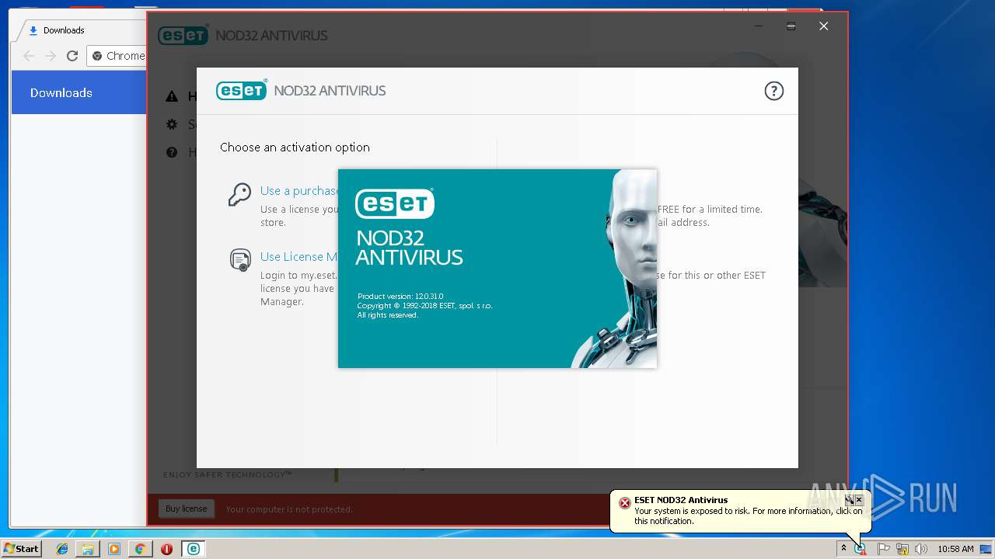The width and height of the screenshot is (995, 559).
Task: Click the ESET tray icon with warning
Action: tap(860, 549)
